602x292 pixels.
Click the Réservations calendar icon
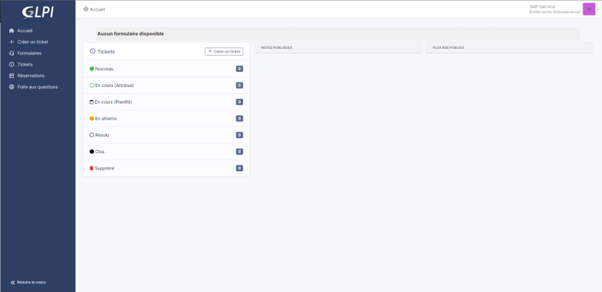pyautogui.click(x=11, y=76)
